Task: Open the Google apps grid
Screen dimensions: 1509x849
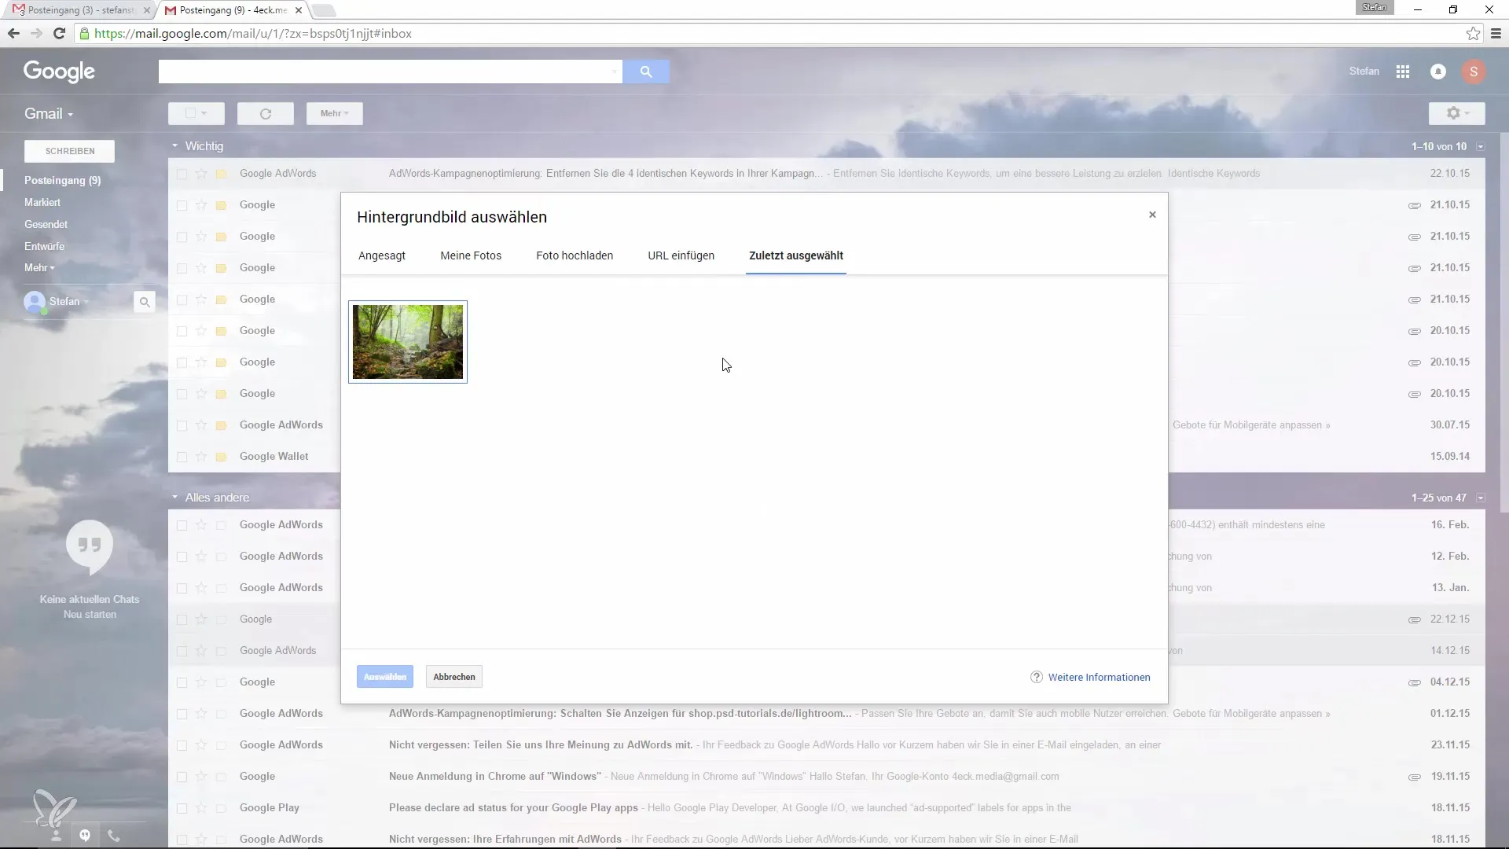Action: pos(1403,72)
